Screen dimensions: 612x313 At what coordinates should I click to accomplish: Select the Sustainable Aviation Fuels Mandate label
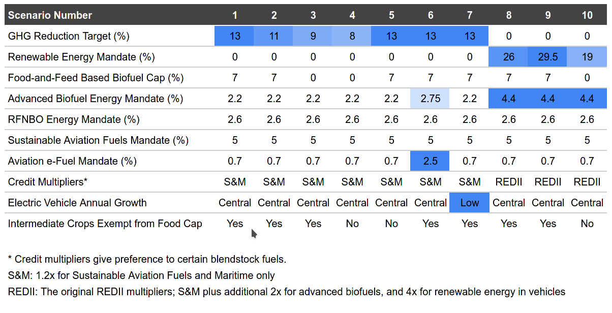pyautogui.click(x=98, y=140)
